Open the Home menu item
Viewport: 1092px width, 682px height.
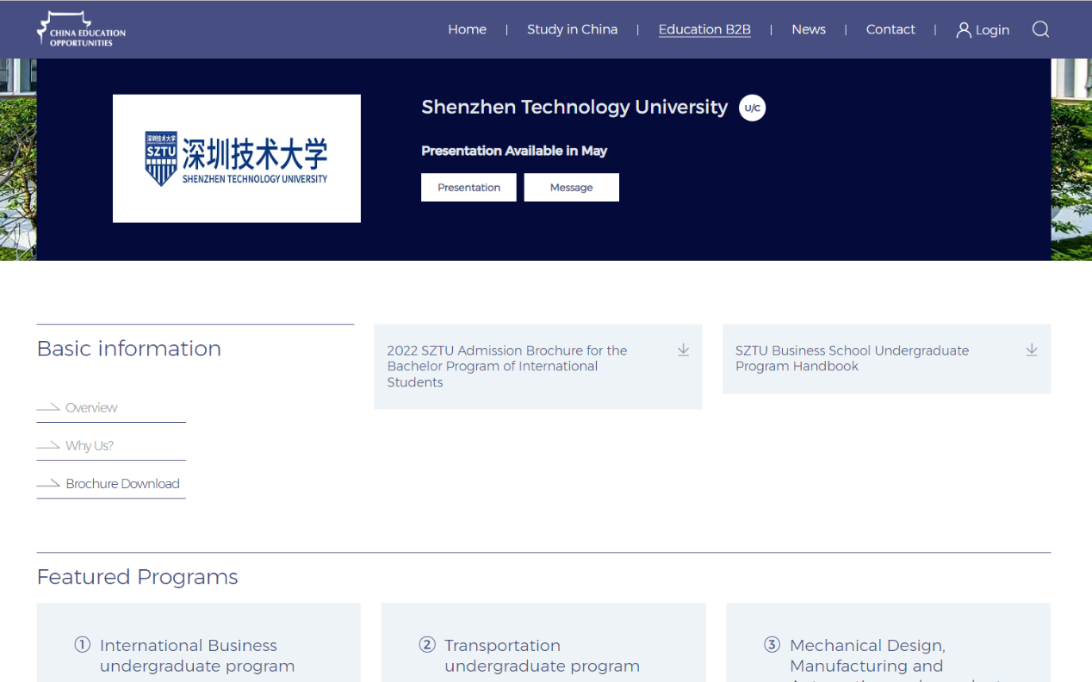point(467,29)
